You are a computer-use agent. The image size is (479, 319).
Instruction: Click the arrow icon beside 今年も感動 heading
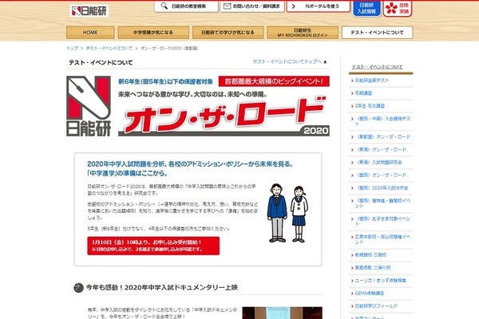point(79,286)
